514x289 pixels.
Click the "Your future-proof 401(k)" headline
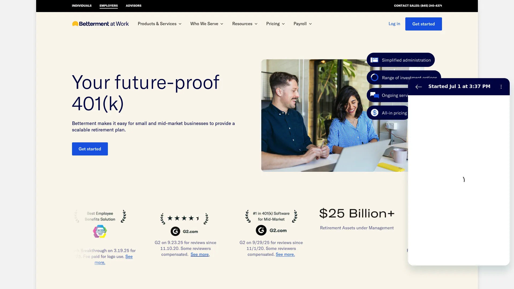146,93
